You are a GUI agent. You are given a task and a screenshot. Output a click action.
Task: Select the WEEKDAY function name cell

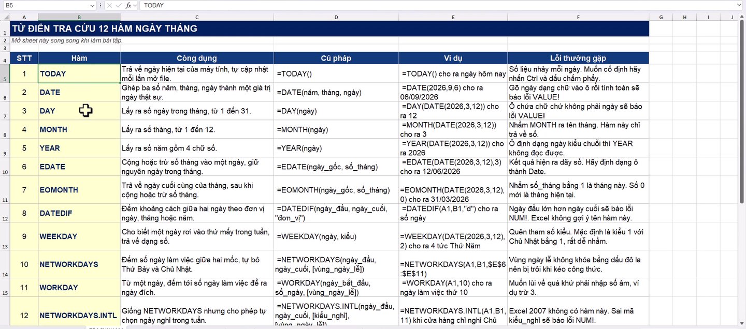click(79, 236)
